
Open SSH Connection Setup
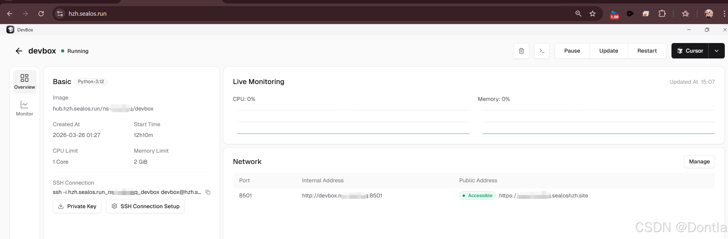tap(145, 206)
